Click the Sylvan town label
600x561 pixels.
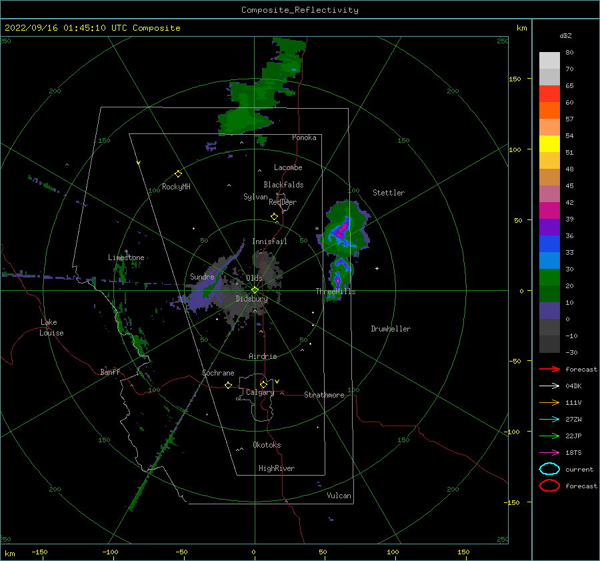255,197
